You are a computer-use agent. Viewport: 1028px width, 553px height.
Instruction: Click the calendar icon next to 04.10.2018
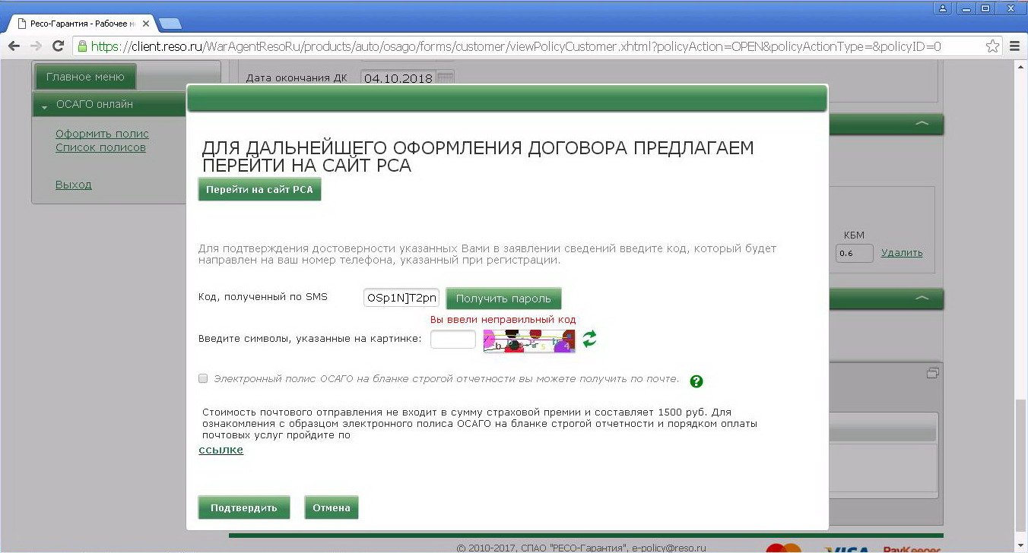[x=446, y=77]
